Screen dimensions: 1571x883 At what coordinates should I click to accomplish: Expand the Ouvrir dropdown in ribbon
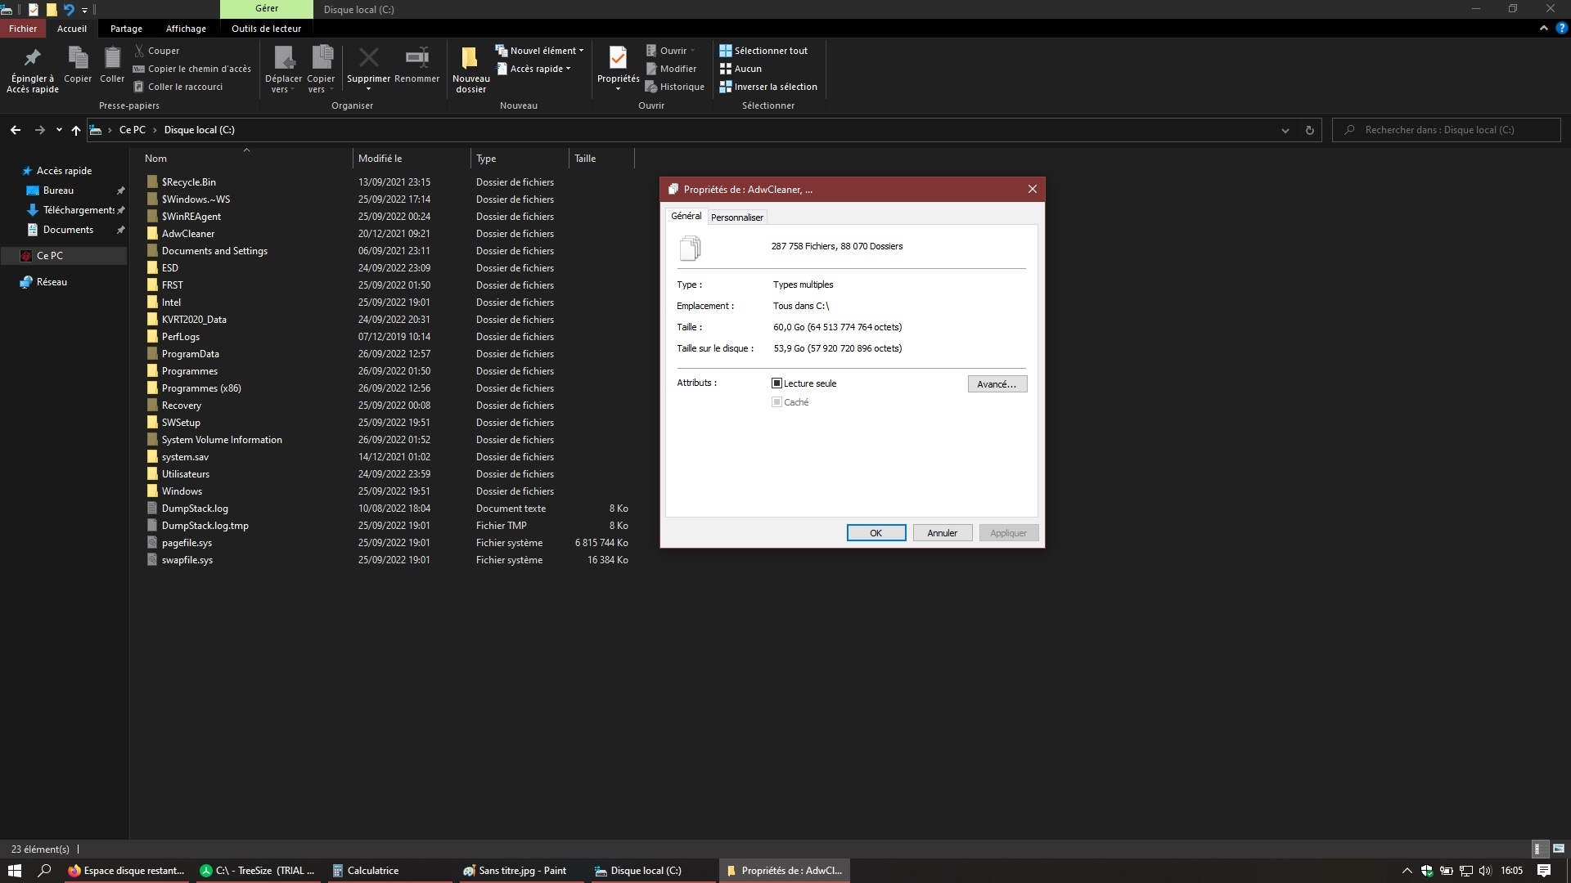click(x=696, y=51)
